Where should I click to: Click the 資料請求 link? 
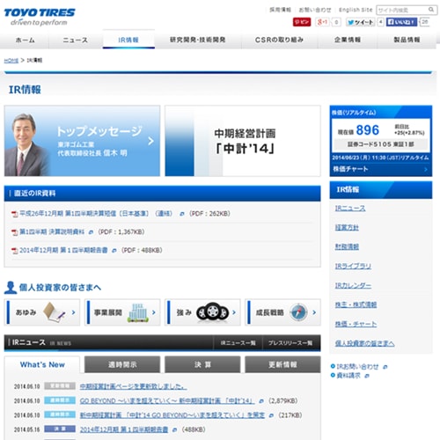click(348, 376)
